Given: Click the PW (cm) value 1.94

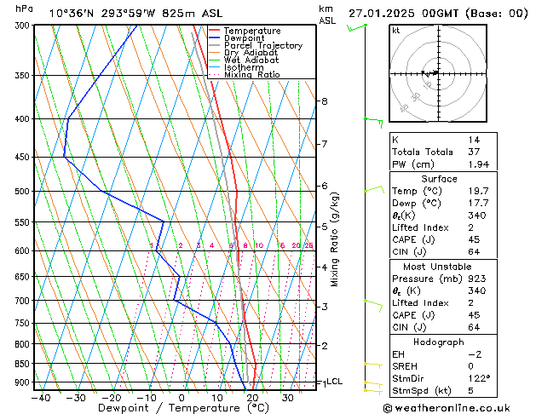Looking at the screenshot, I should pyautogui.click(x=479, y=164).
